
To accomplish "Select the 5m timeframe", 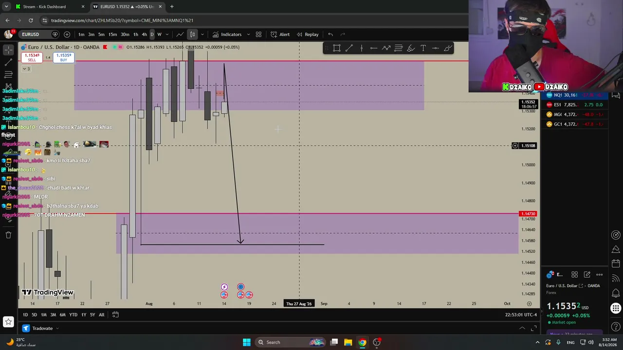I will pyautogui.click(x=101, y=35).
